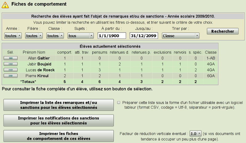Click class 6GA in Kiroul's row
This screenshot has height=143, width=246.
(211, 76)
